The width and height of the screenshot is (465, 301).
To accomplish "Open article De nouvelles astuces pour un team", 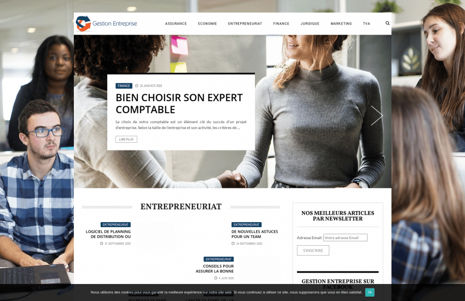I will 255,234.
